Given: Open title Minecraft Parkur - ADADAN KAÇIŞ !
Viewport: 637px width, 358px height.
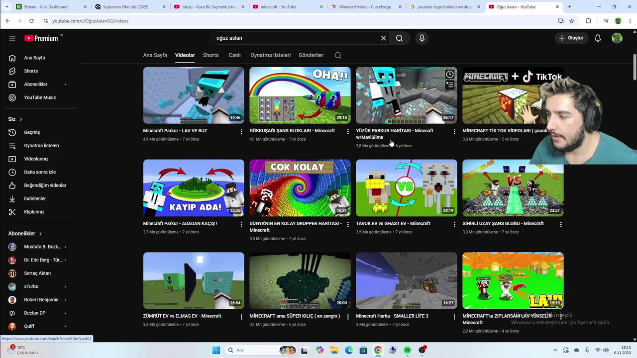Looking at the screenshot, I should point(180,224).
